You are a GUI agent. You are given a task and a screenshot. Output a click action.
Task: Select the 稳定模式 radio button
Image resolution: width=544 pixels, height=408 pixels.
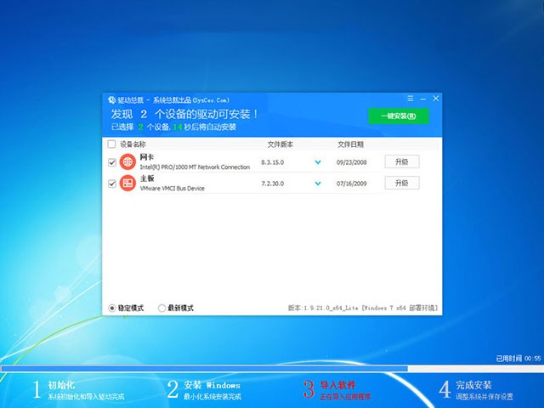tap(111, 308)
